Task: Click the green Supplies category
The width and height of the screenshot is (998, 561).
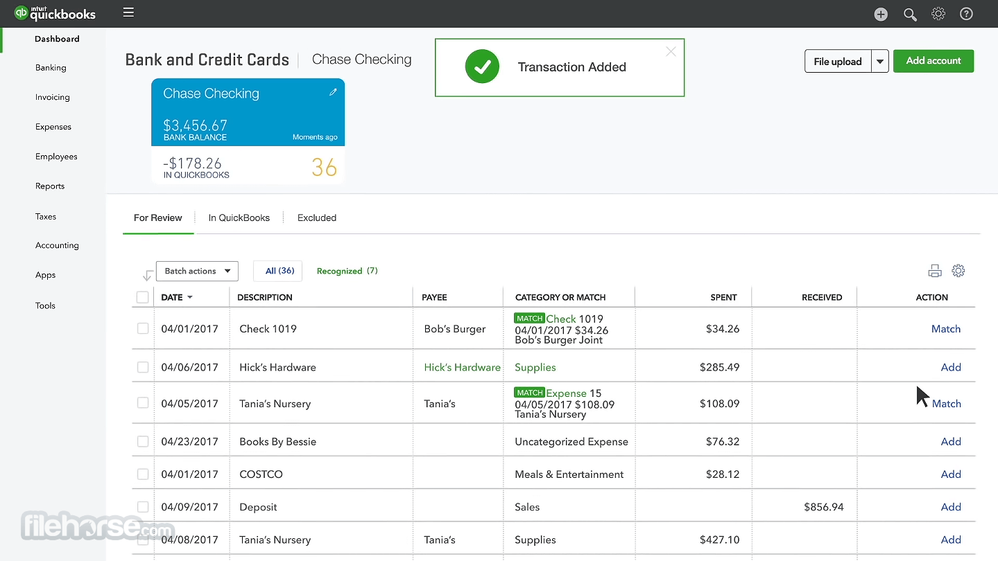Action: (x=535, y=367)
